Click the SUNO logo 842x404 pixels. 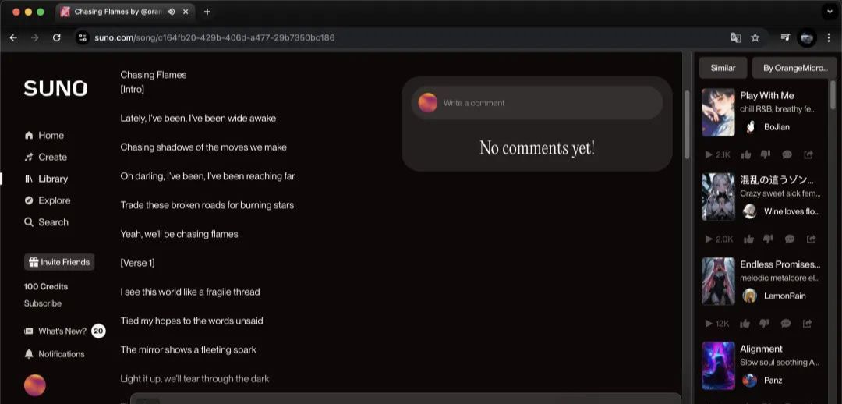[x=55, y=89]
